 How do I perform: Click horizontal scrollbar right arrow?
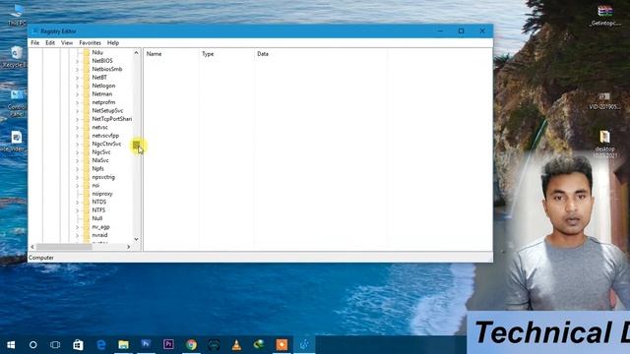click(x=129, y=247)
